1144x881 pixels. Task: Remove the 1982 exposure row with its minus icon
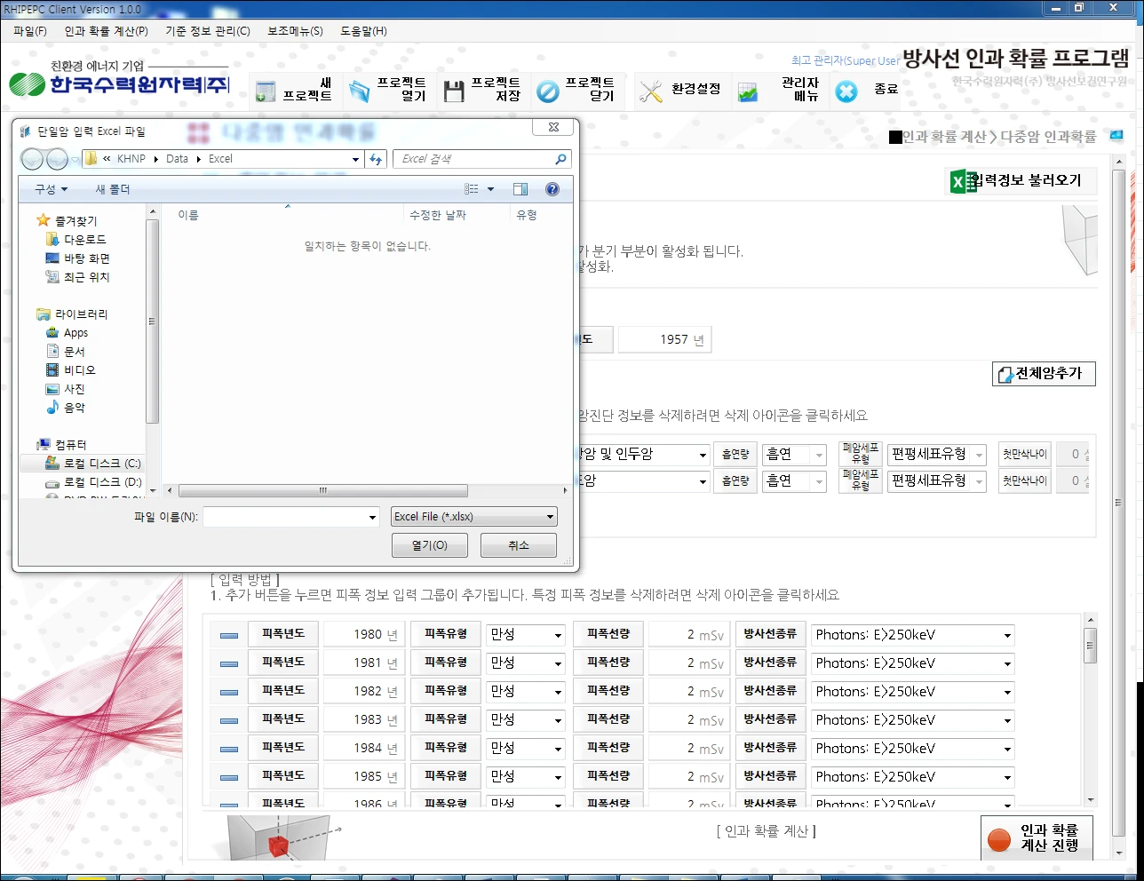[228, 692]
